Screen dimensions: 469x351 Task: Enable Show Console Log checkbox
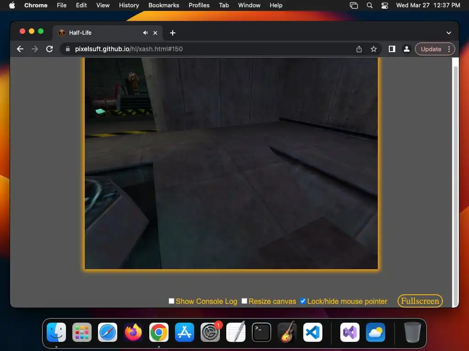[171, 301]
